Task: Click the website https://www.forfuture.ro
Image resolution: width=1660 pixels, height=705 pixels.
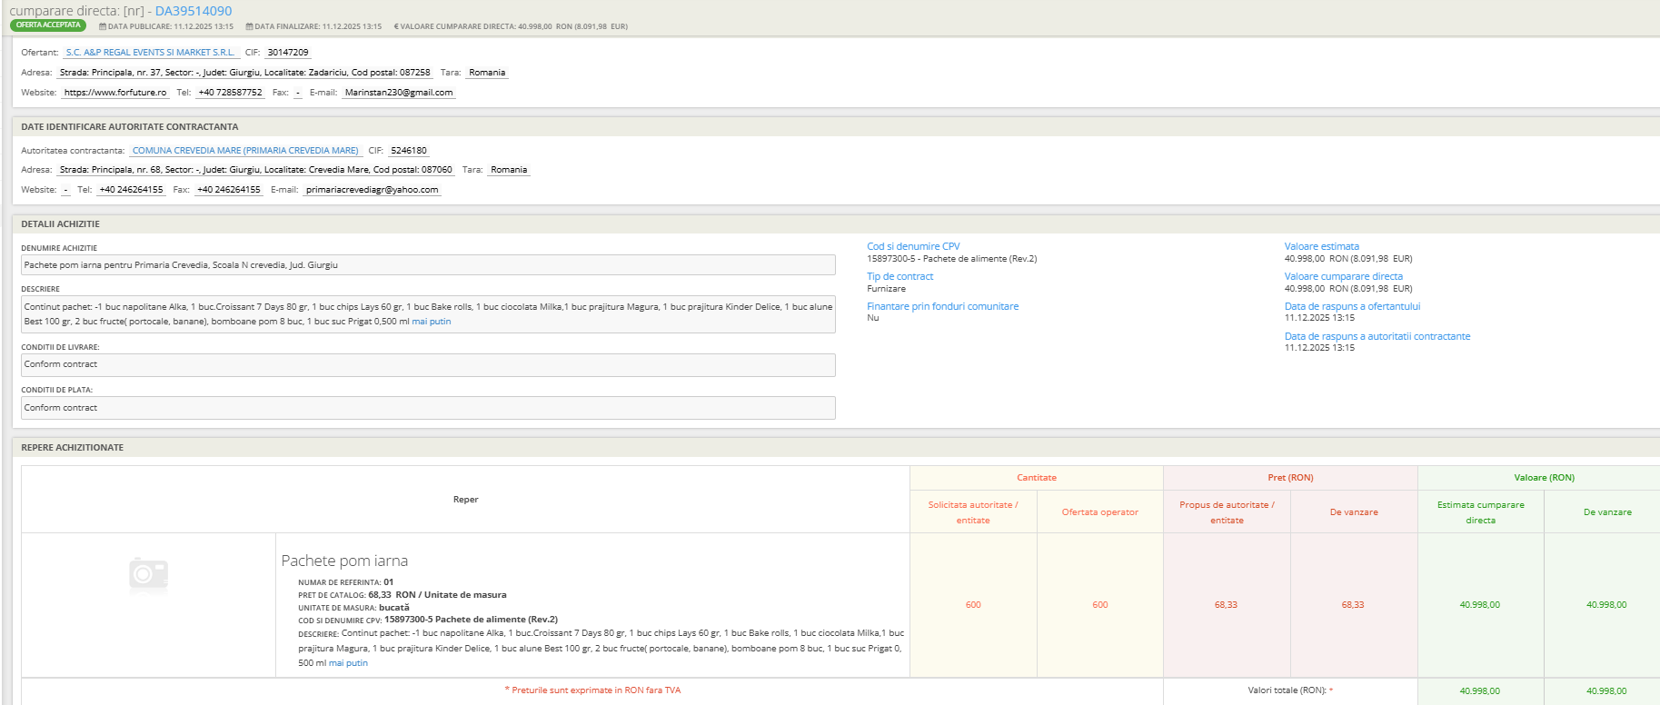Action: [115, 93]
